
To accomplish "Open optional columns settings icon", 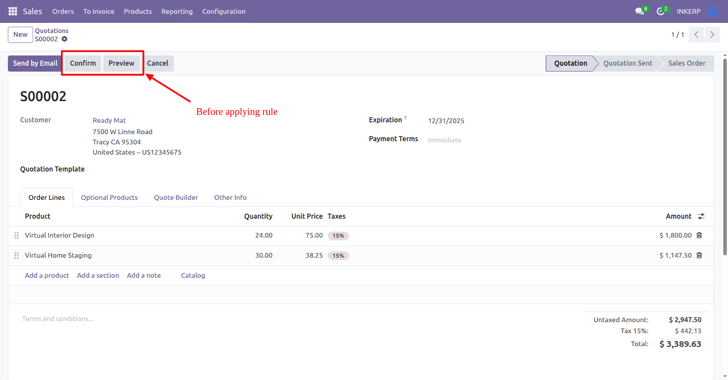I will tap(701, 216).
